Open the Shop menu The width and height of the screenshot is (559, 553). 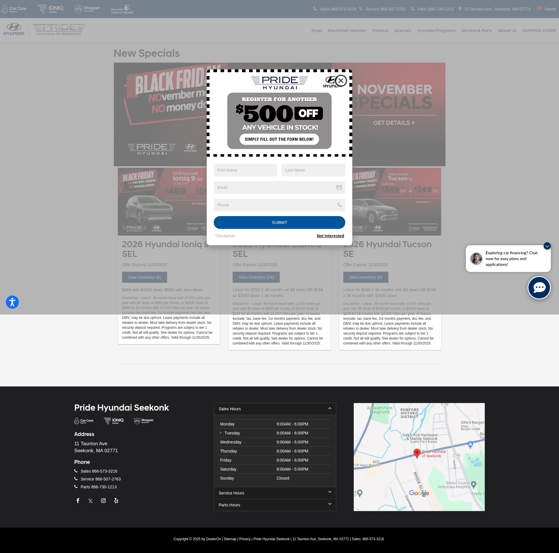(316, 31)
